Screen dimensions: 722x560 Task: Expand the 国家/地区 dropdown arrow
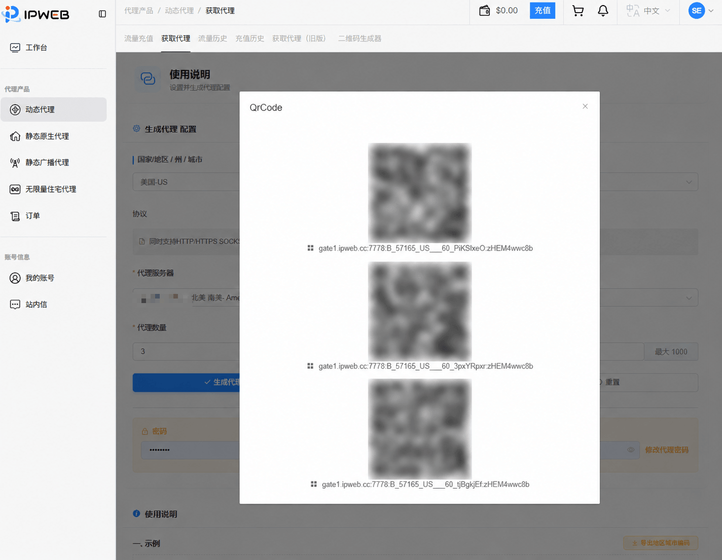[x=689, y=182]
